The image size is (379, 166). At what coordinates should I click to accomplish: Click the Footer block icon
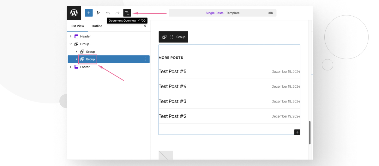[76, 67]
